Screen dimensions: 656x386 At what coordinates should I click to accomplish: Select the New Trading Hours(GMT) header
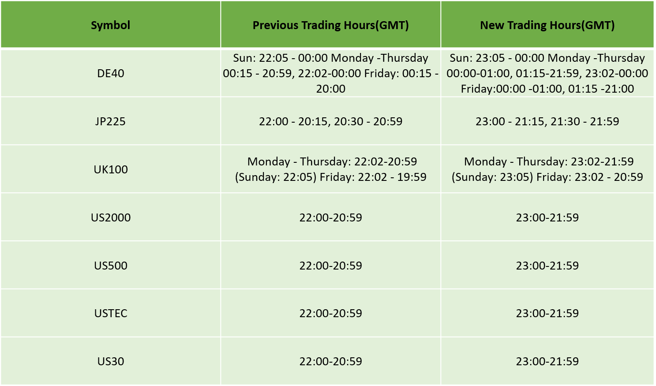pos(547,25)
